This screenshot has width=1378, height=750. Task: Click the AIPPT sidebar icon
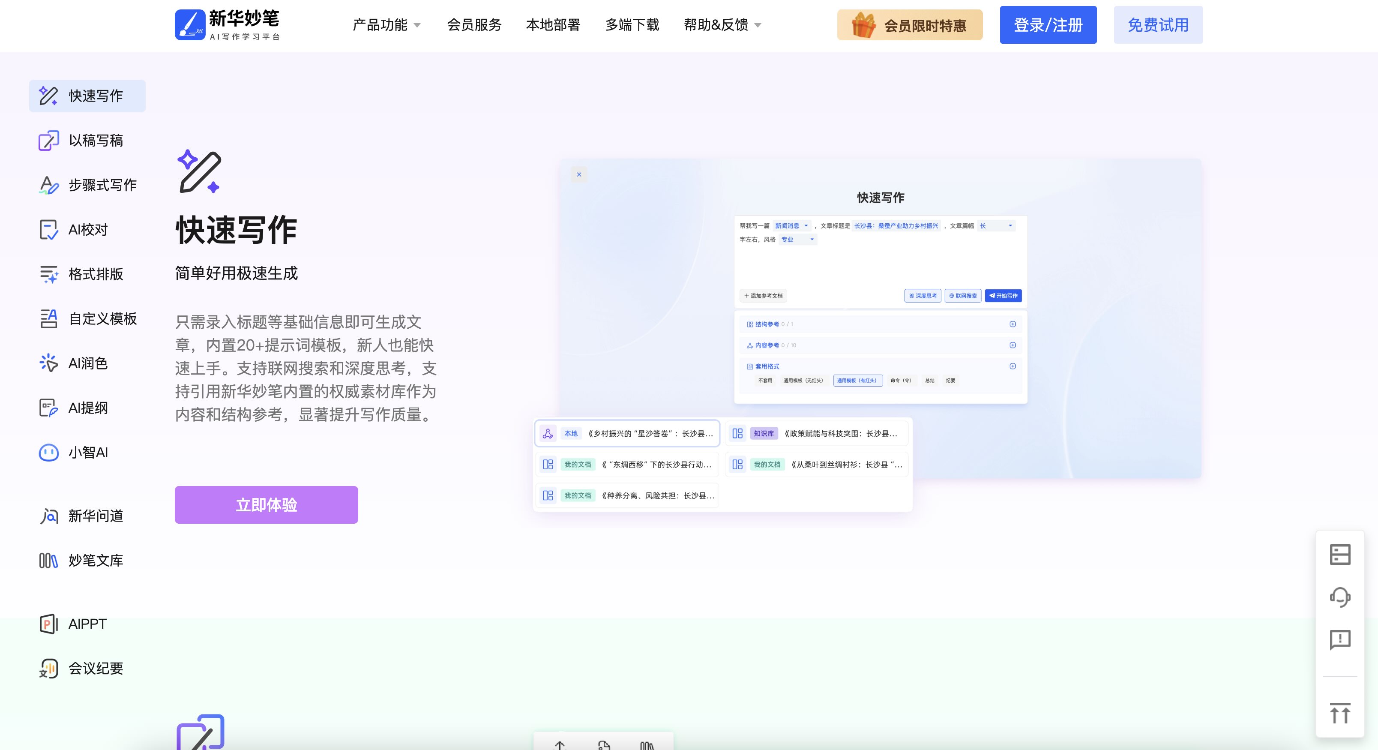click(x=49, y=624)
